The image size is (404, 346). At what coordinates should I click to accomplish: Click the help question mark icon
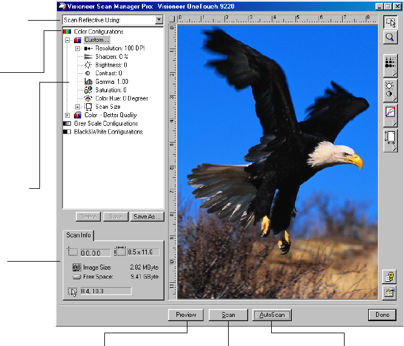click(389, 277)
